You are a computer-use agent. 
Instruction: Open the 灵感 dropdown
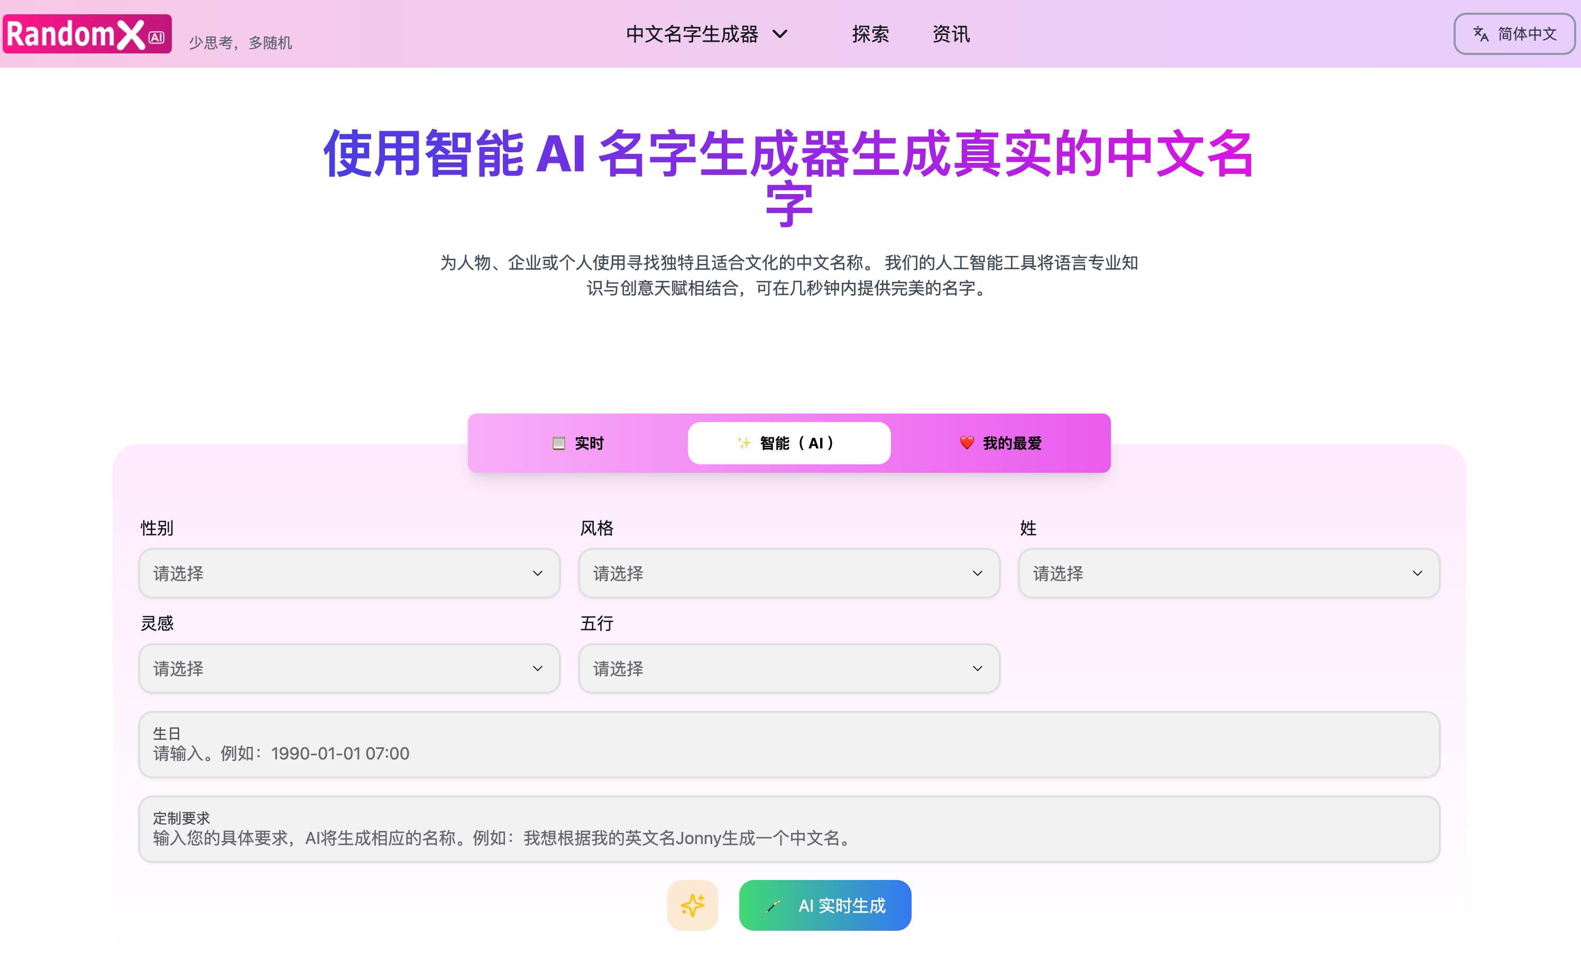click(349, 668)
